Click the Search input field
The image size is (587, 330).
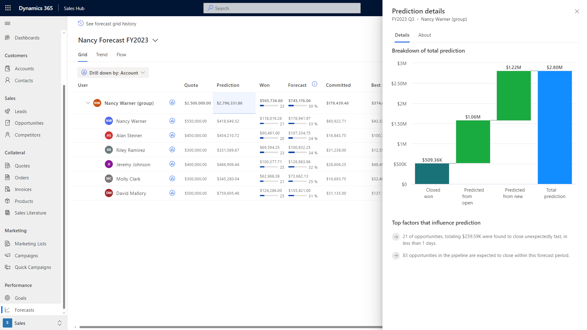[282, 8]
